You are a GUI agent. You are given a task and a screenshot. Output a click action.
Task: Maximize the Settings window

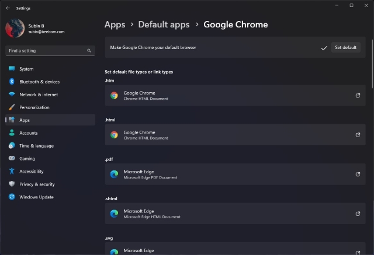coord(351,5)
